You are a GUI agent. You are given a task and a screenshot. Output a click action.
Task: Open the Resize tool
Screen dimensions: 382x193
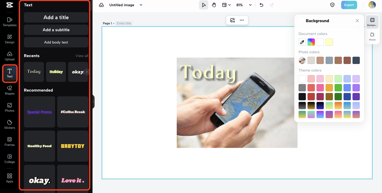(x=372, y=37)
